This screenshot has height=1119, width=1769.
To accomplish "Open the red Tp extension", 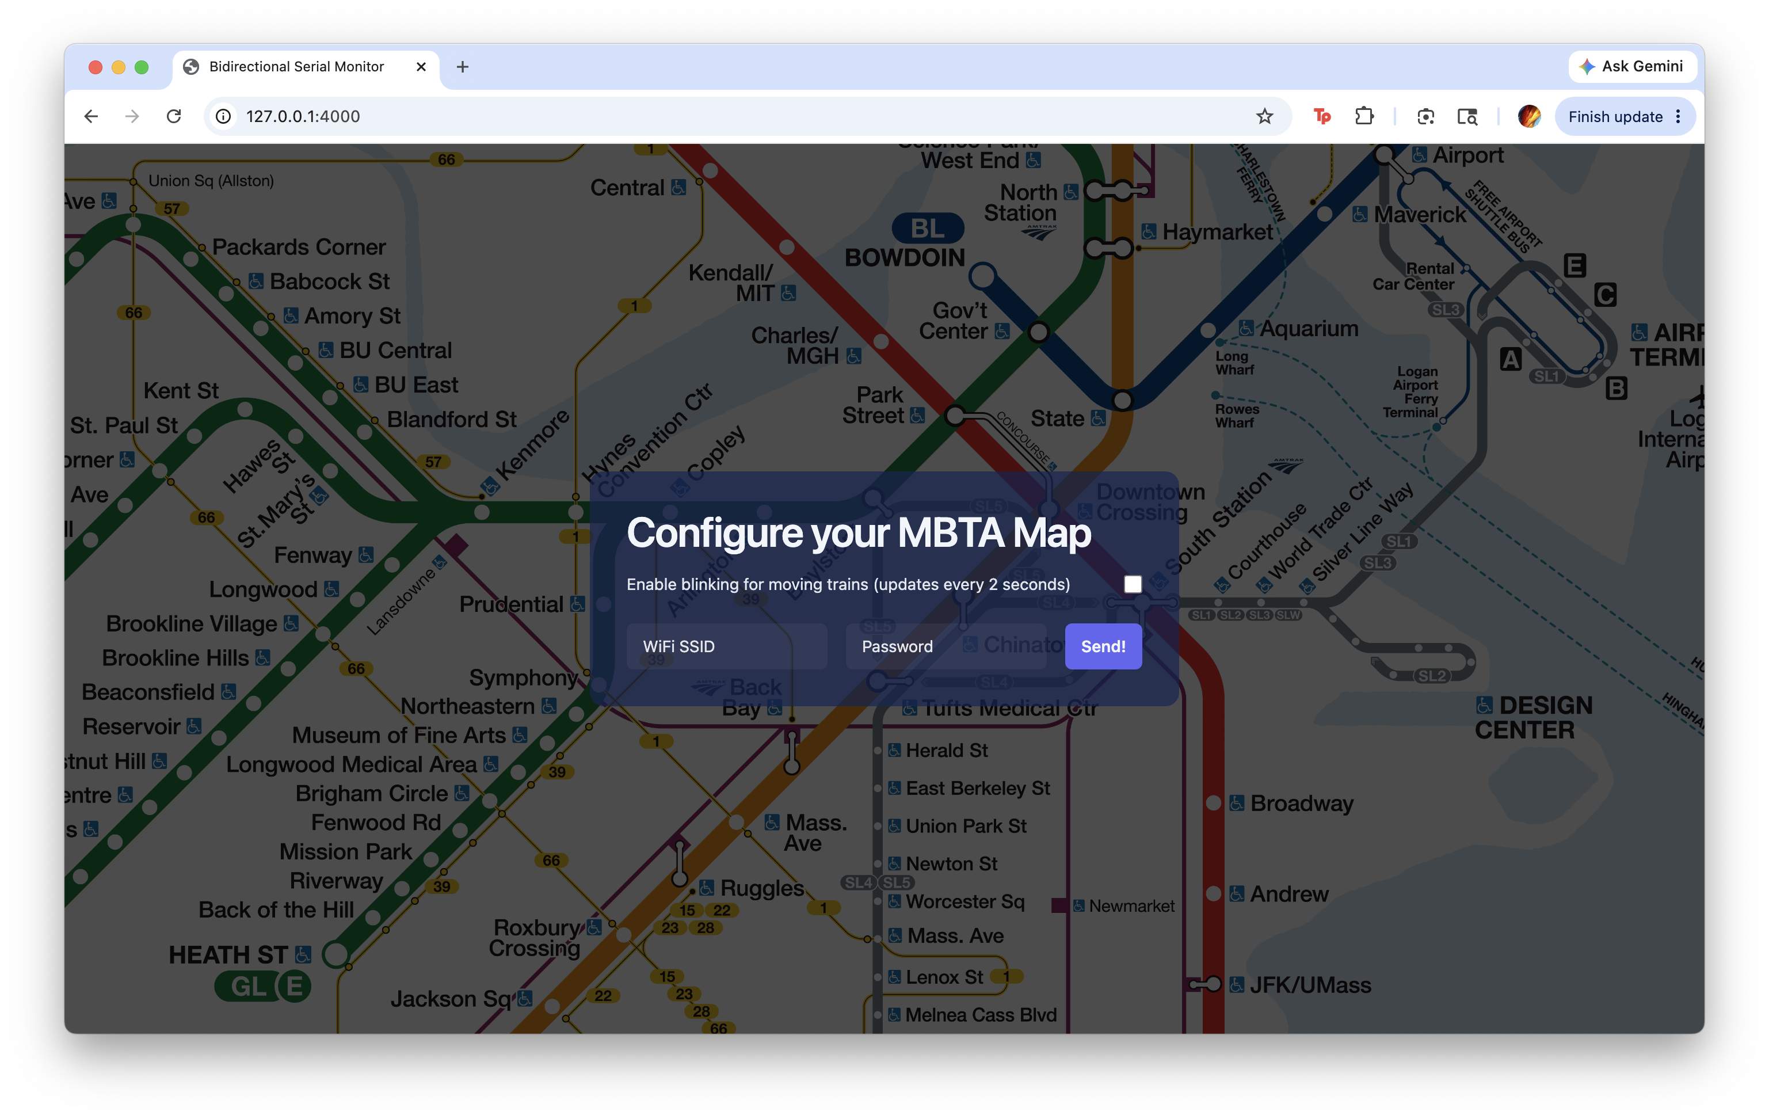I will tap(1322, 116).
